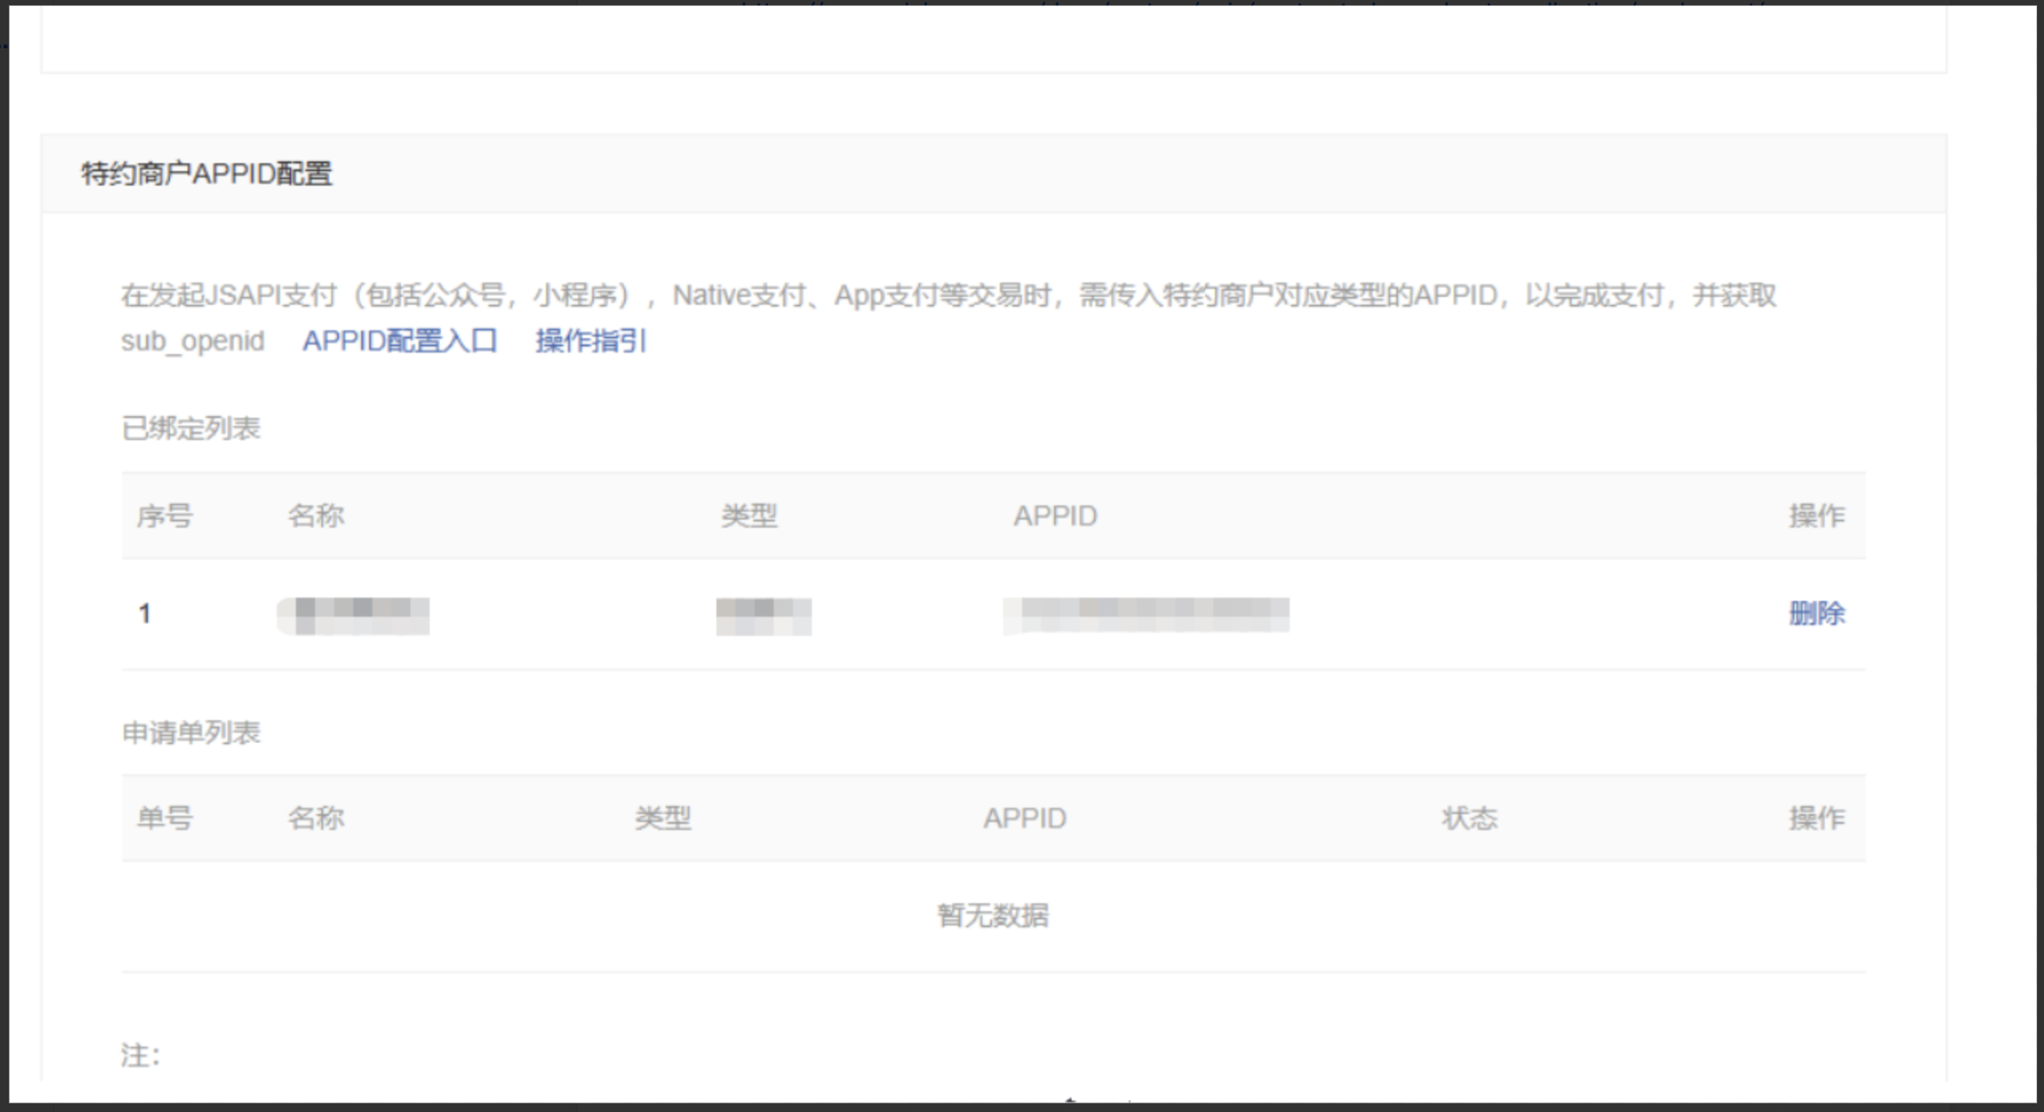The width and height of the screenshot is (2044, 1112).
Task: Click 删除 for bound row 1
Action: [1816, 614]
